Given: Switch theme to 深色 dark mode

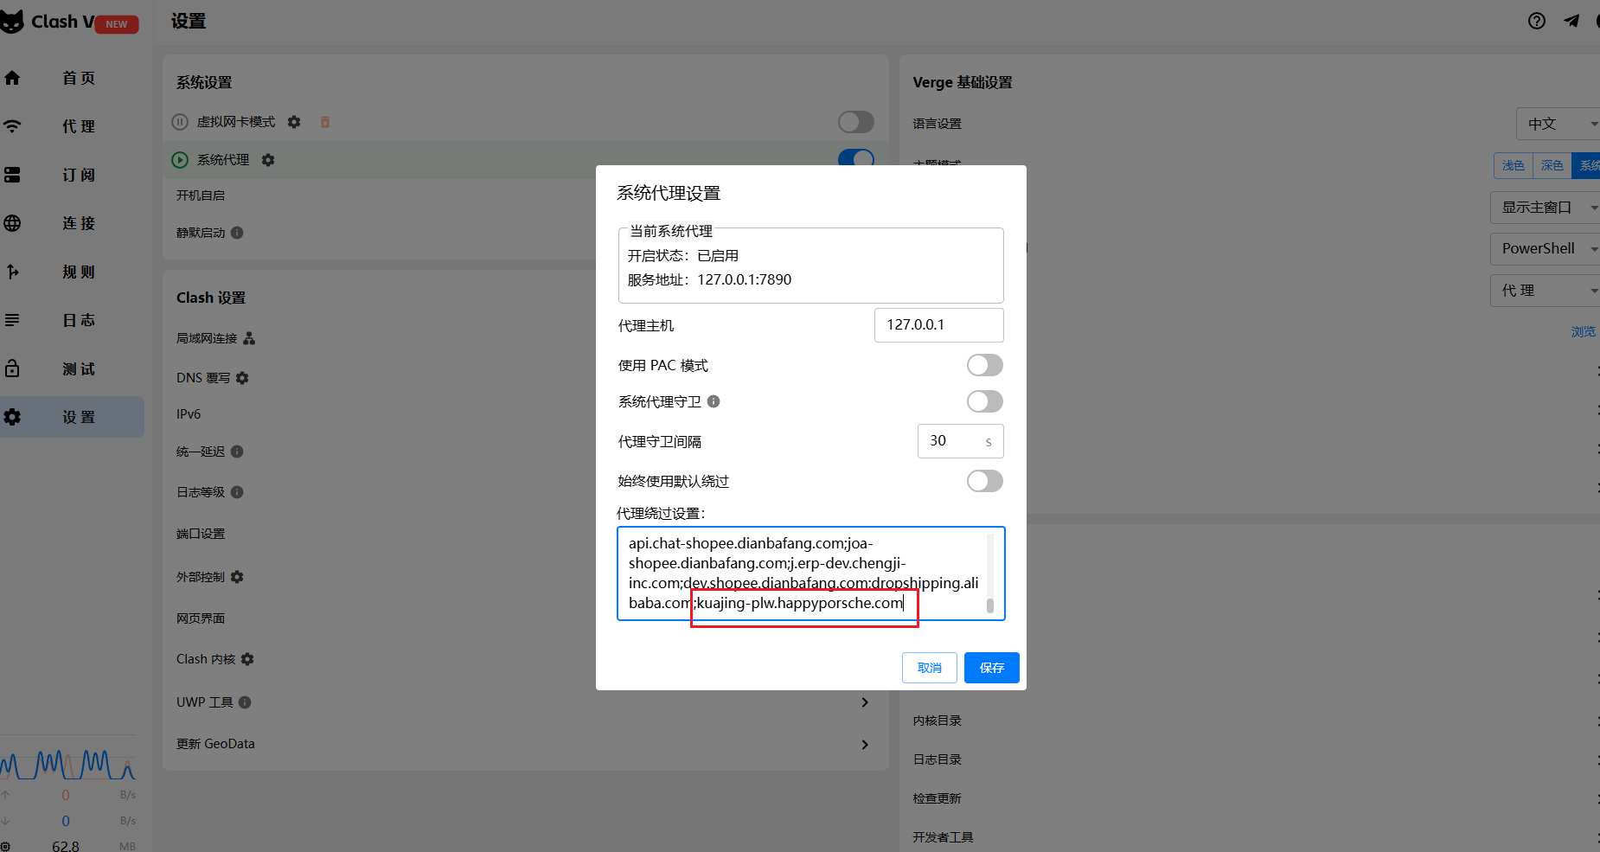Looking at the screenshot, I should [1552, 165].
